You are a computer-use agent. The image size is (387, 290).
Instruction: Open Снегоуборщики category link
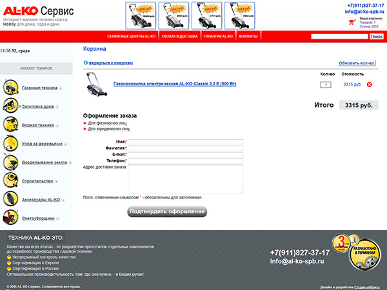pyautogui.click(x=38, y=218)
